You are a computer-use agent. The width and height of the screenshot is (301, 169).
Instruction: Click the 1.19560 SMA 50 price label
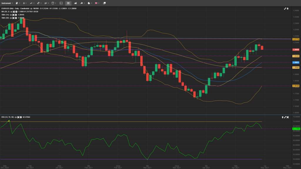coord(296,67)
